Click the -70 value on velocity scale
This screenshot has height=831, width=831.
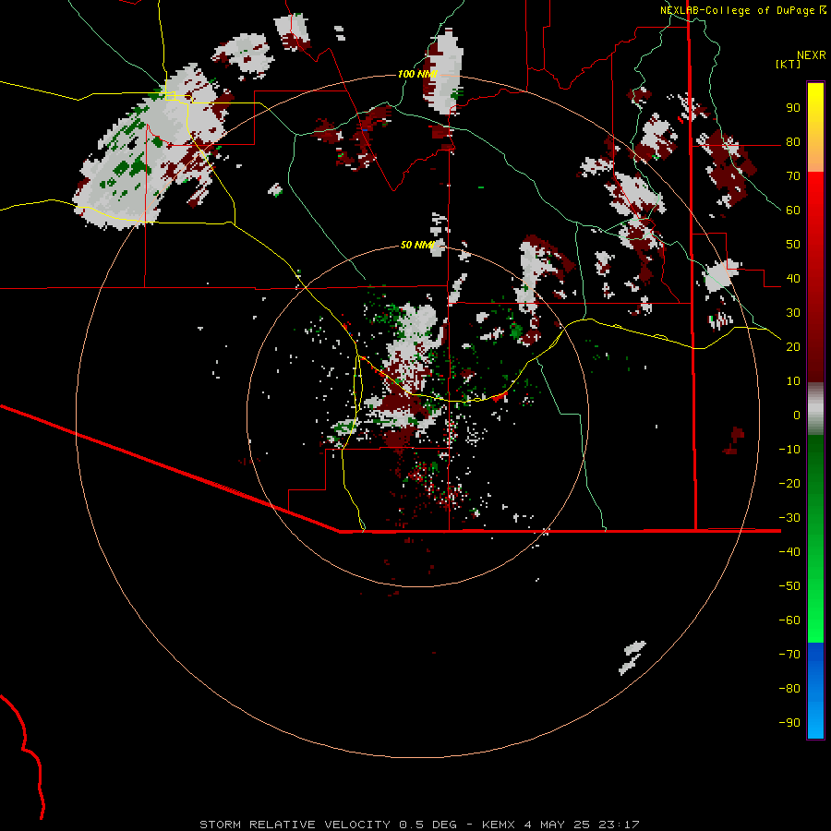click(x=789, y=655)
